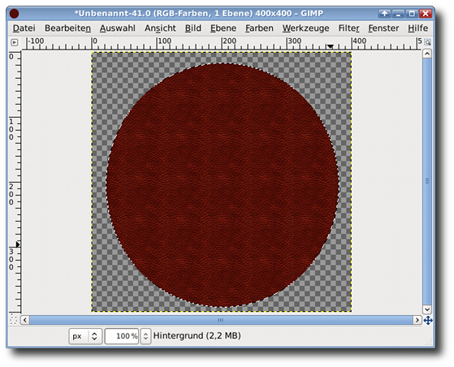Click inside the red leather circle
This screenshot has width=454, height=367.
pos(223,184)
